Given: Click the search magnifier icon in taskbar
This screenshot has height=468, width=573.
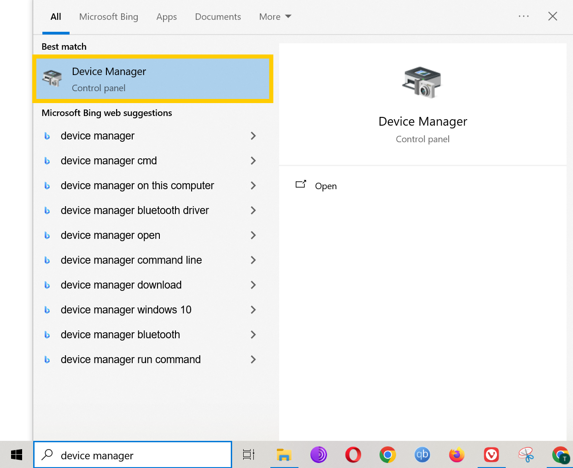Looking at the screenshot, I should click(x=47, y=455).
